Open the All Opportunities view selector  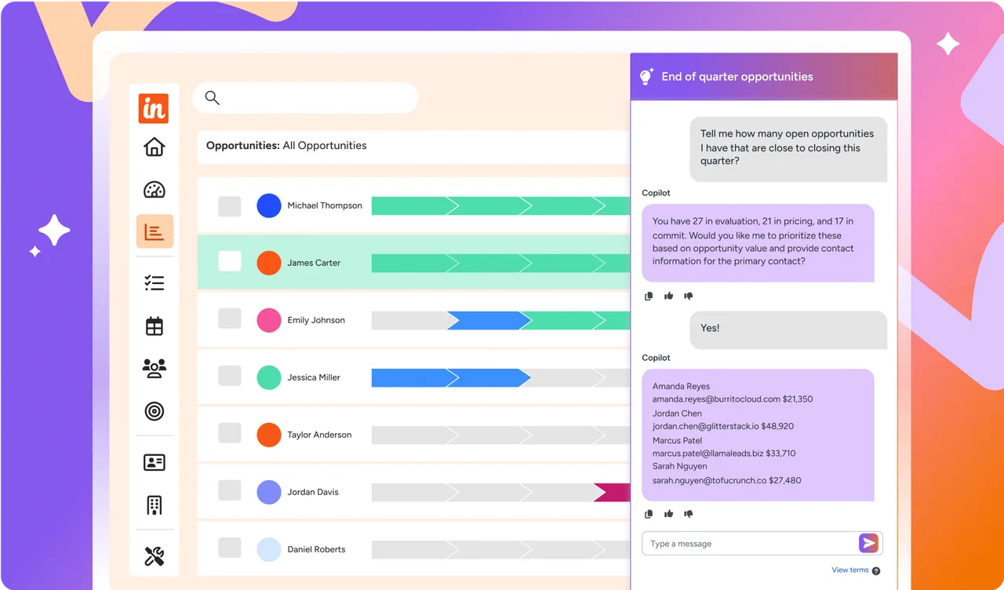point(325,145)
